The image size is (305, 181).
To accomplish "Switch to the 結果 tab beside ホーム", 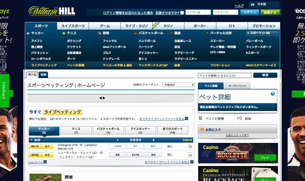I will 43,75.
